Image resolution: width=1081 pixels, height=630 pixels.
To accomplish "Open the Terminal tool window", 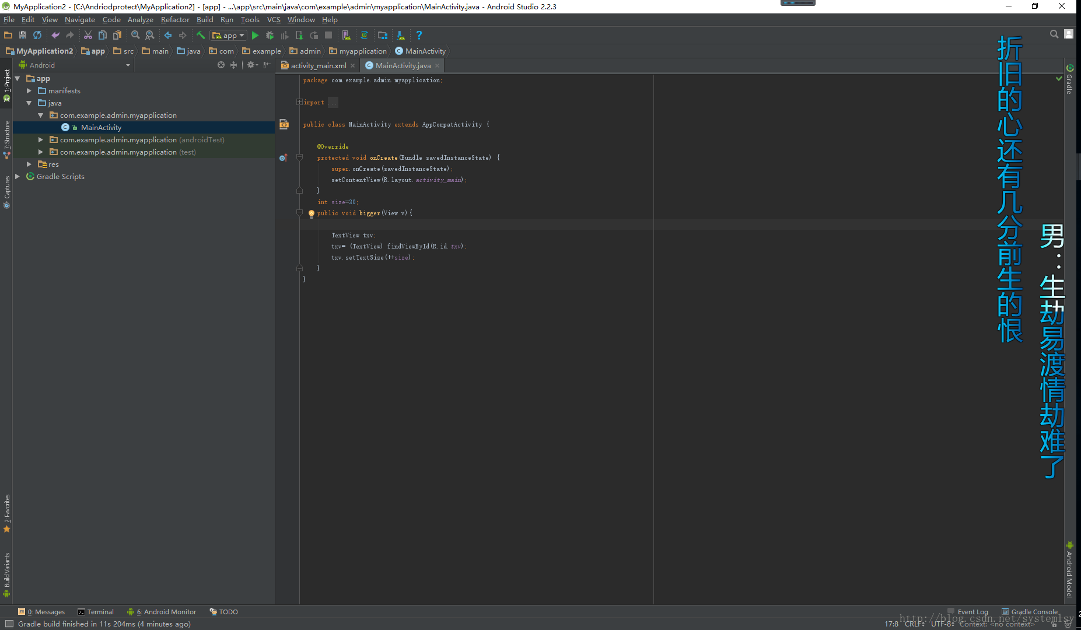I will pyautogui.click(x=96, y=612).
